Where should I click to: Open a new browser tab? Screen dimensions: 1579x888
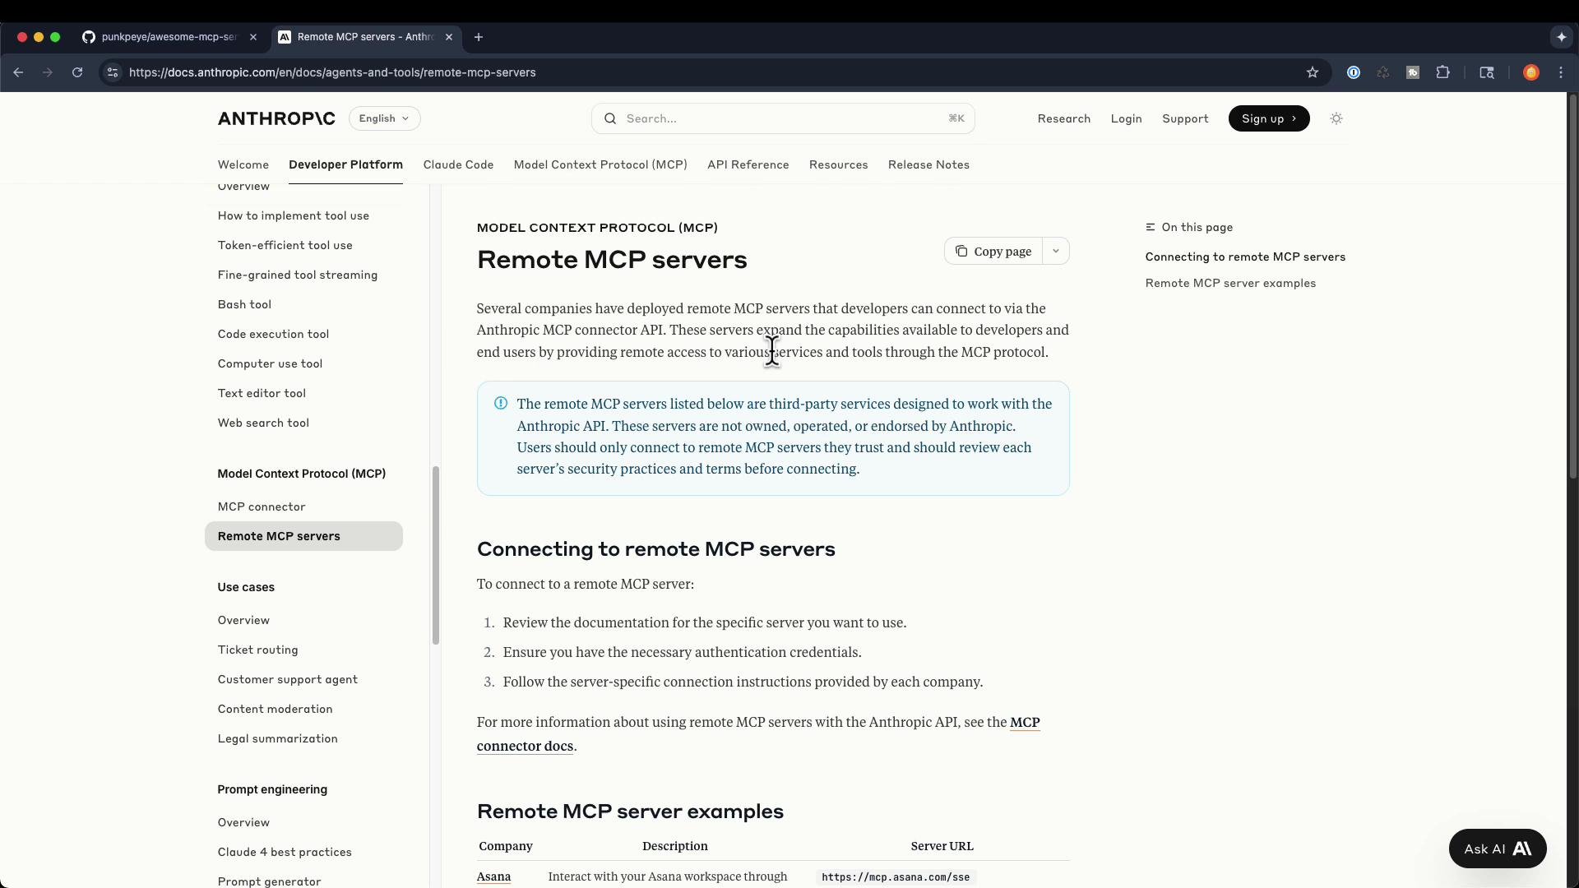coord(479,37)
